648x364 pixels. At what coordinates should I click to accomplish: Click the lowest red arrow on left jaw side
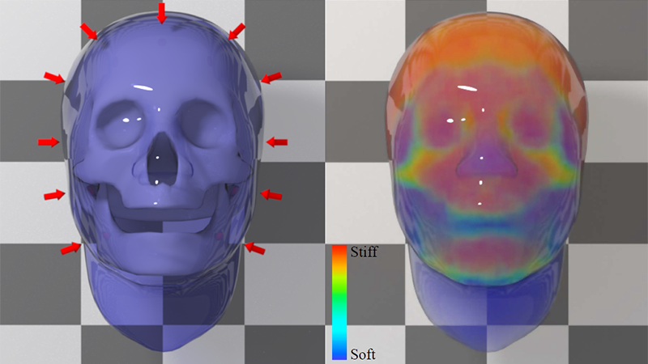point(70,248)
